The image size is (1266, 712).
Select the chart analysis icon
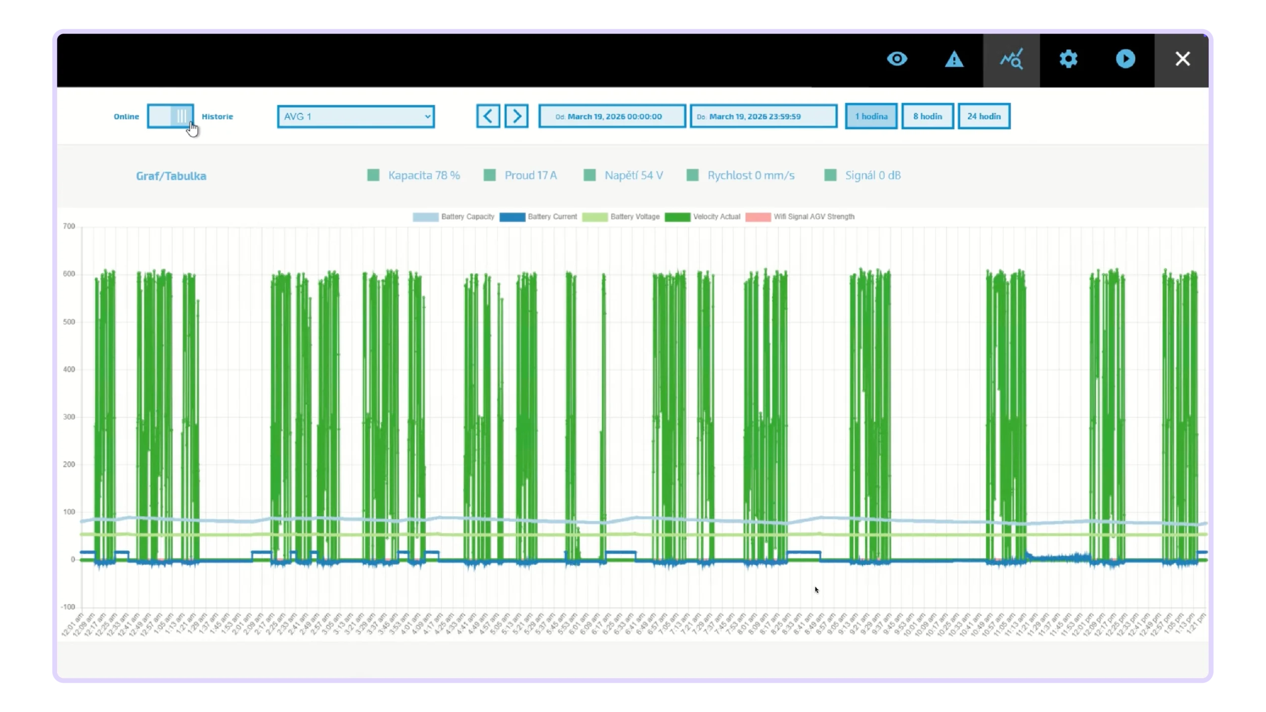click(x=1011, y=59)
